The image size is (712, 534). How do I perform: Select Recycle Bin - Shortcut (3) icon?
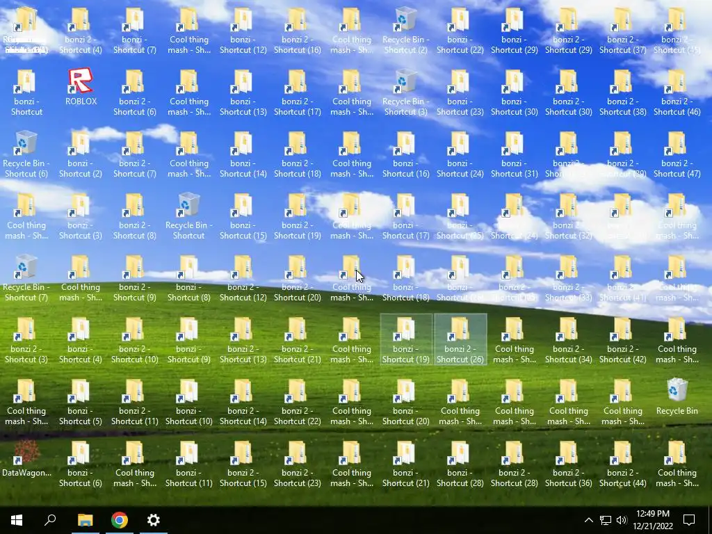click(x=405, y=92)
